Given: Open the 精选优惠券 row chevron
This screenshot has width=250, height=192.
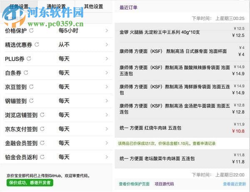Looking at the screenshot, I should (107, 45).
